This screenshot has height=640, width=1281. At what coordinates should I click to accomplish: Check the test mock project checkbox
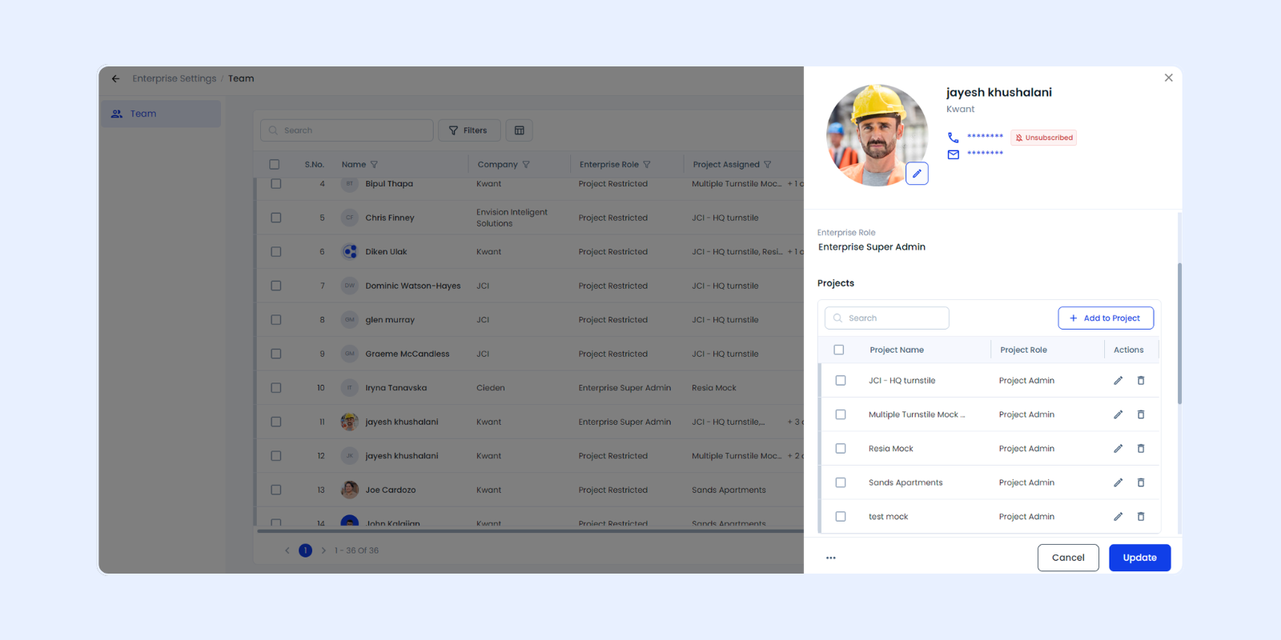[x=841, y=517]
